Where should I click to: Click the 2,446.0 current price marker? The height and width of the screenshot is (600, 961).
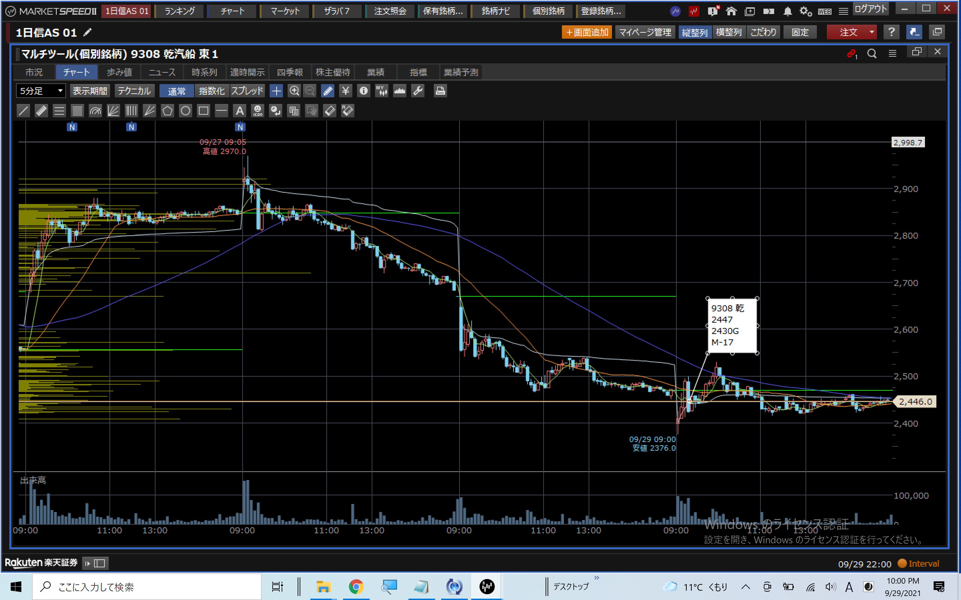[x=915, y=402]
